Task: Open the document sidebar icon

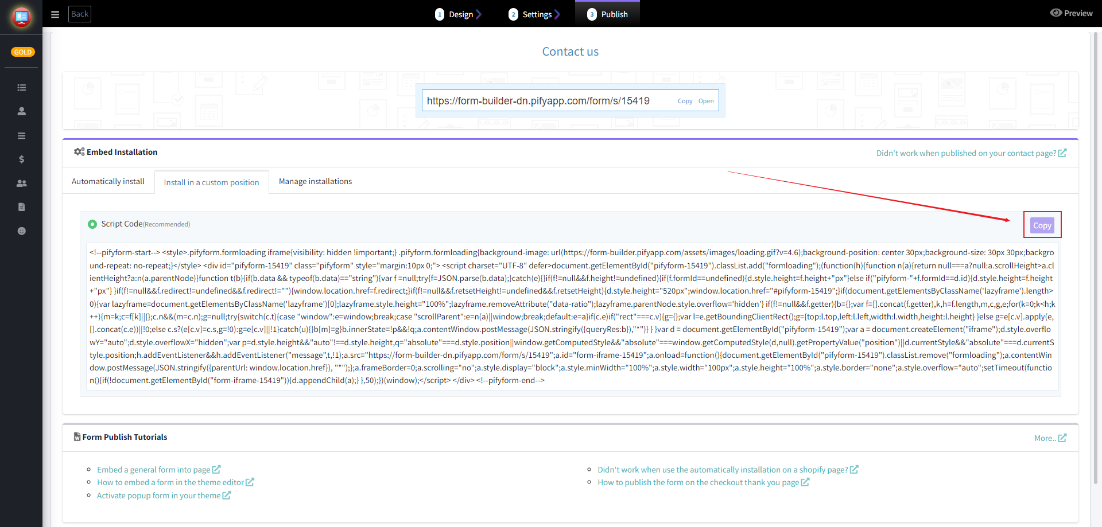Action: pos(22,207)
